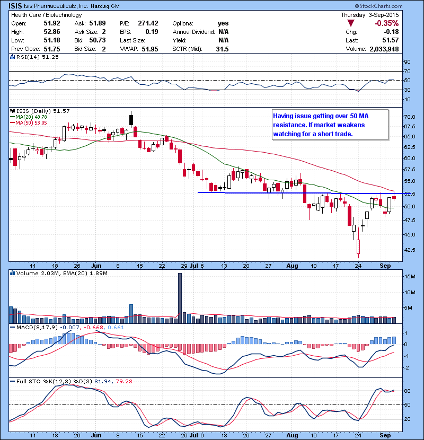Click the 15M volume axis label
This screenshot has width=424, height=440.
[410, 276]
